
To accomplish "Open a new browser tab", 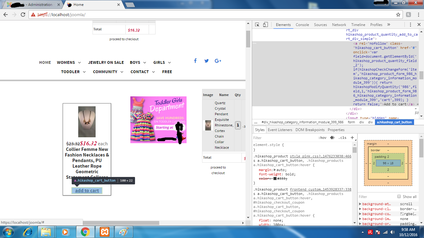I will point(130,5).
